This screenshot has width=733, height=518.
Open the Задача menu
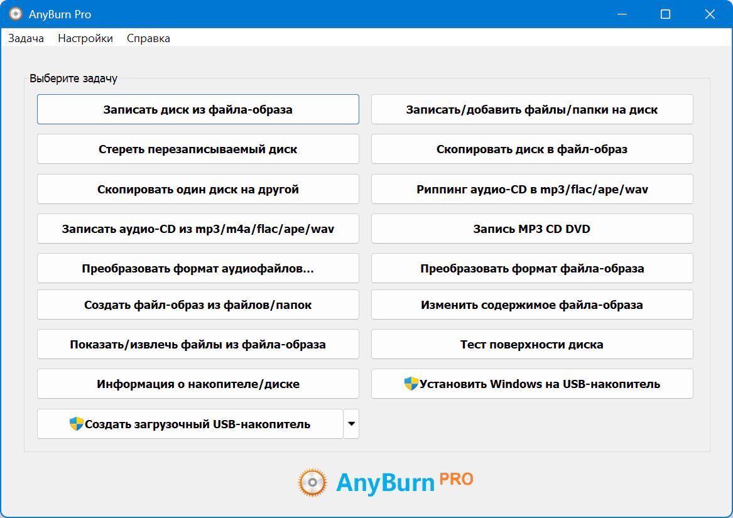pyautogui.click(x=26, y=38)
